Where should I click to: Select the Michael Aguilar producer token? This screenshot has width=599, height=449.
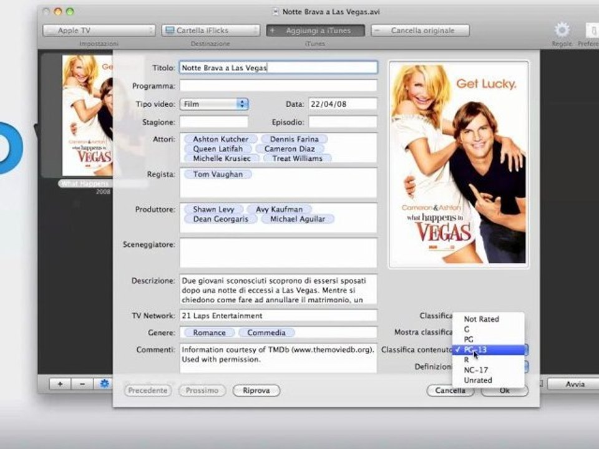(298, 219)
